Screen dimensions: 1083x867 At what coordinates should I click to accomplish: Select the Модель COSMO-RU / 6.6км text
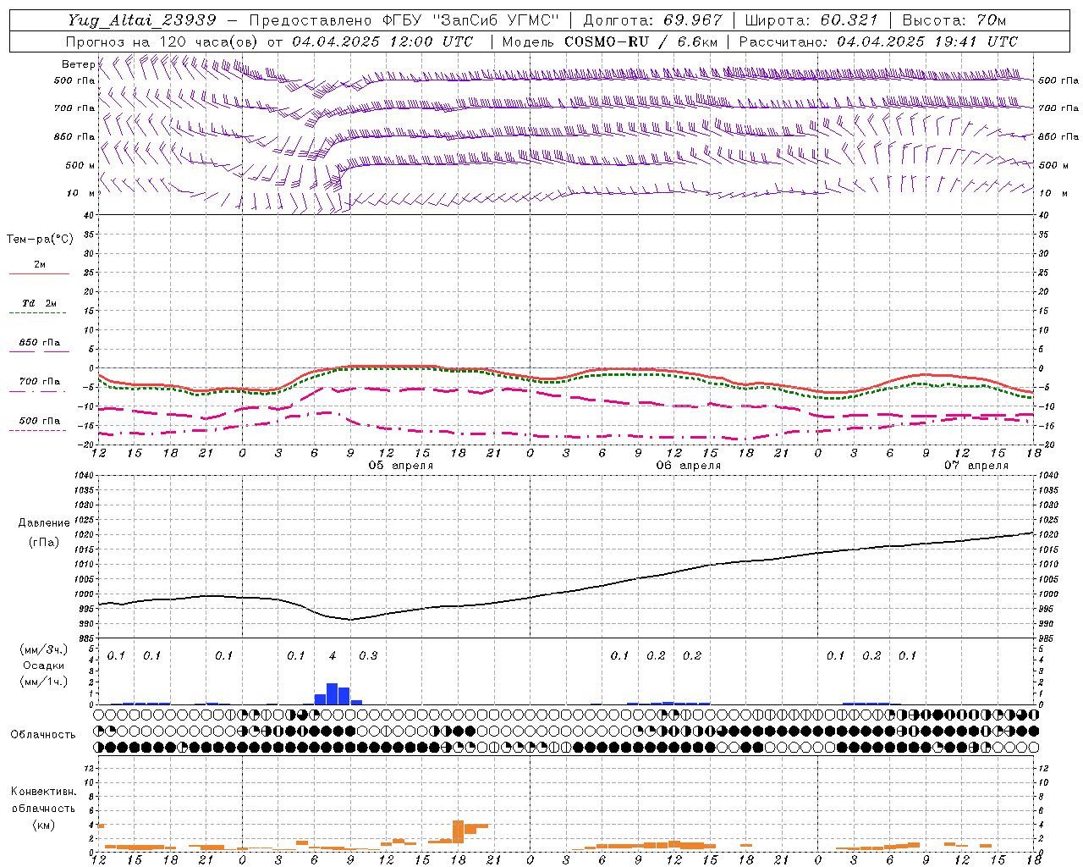(x=610, y=41)
